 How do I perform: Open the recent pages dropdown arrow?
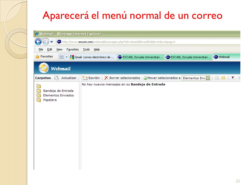(x=52, y=42)
